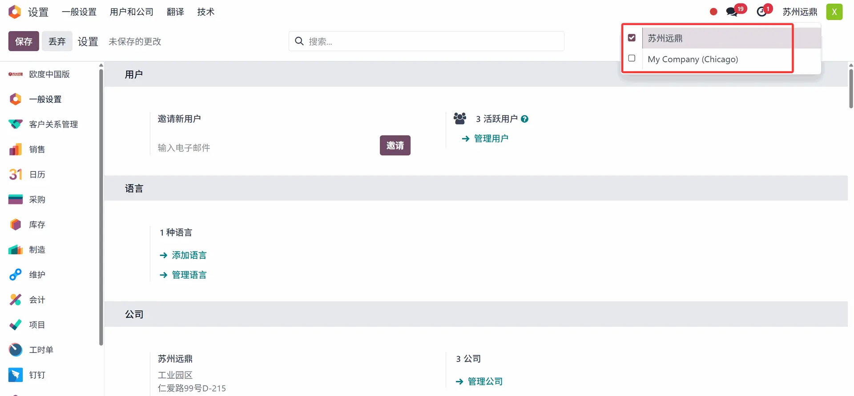Open the 日历 calendar settings icon
854x396 pixels.
[16, 175]
